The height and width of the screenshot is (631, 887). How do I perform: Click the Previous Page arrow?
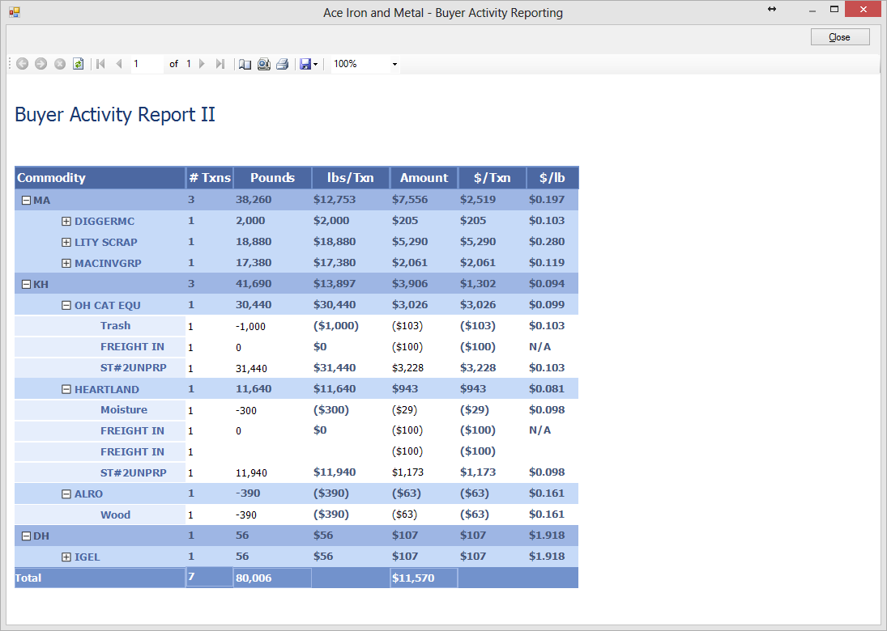pos(119,64)
